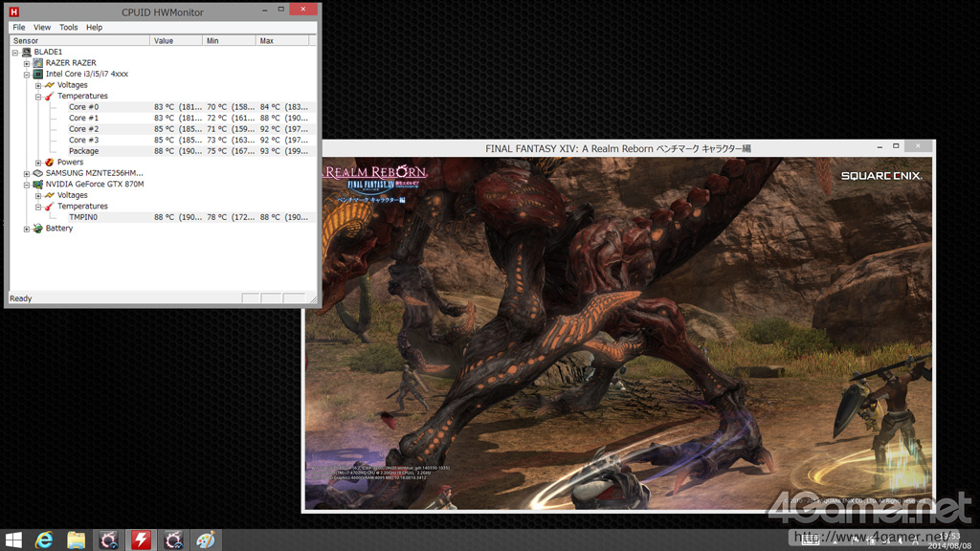Open Internet Explorer from the taskbar
980x551 pixels.
pos(44,540)
